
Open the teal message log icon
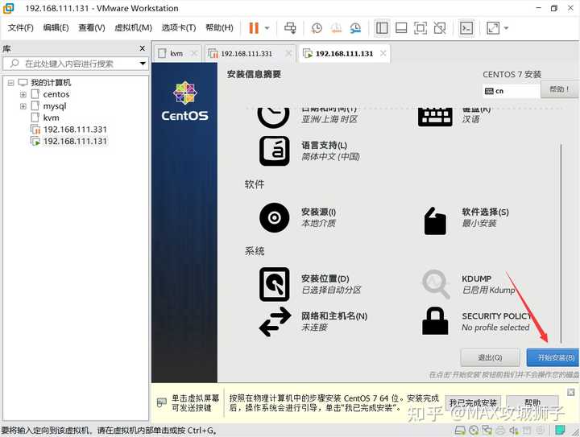point(560,431)
